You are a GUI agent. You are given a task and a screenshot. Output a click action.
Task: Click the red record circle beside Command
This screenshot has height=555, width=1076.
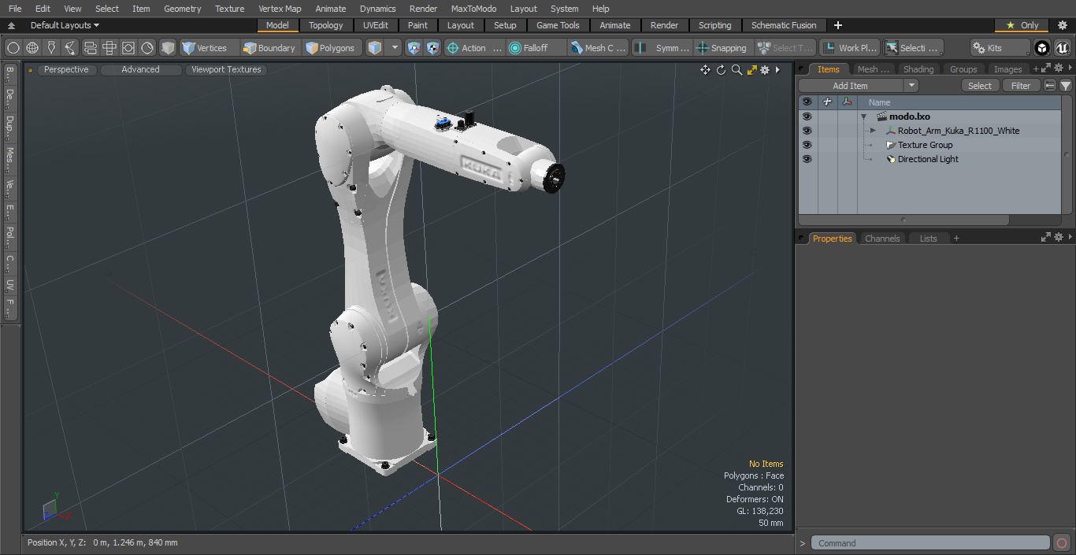[1061, 543]
